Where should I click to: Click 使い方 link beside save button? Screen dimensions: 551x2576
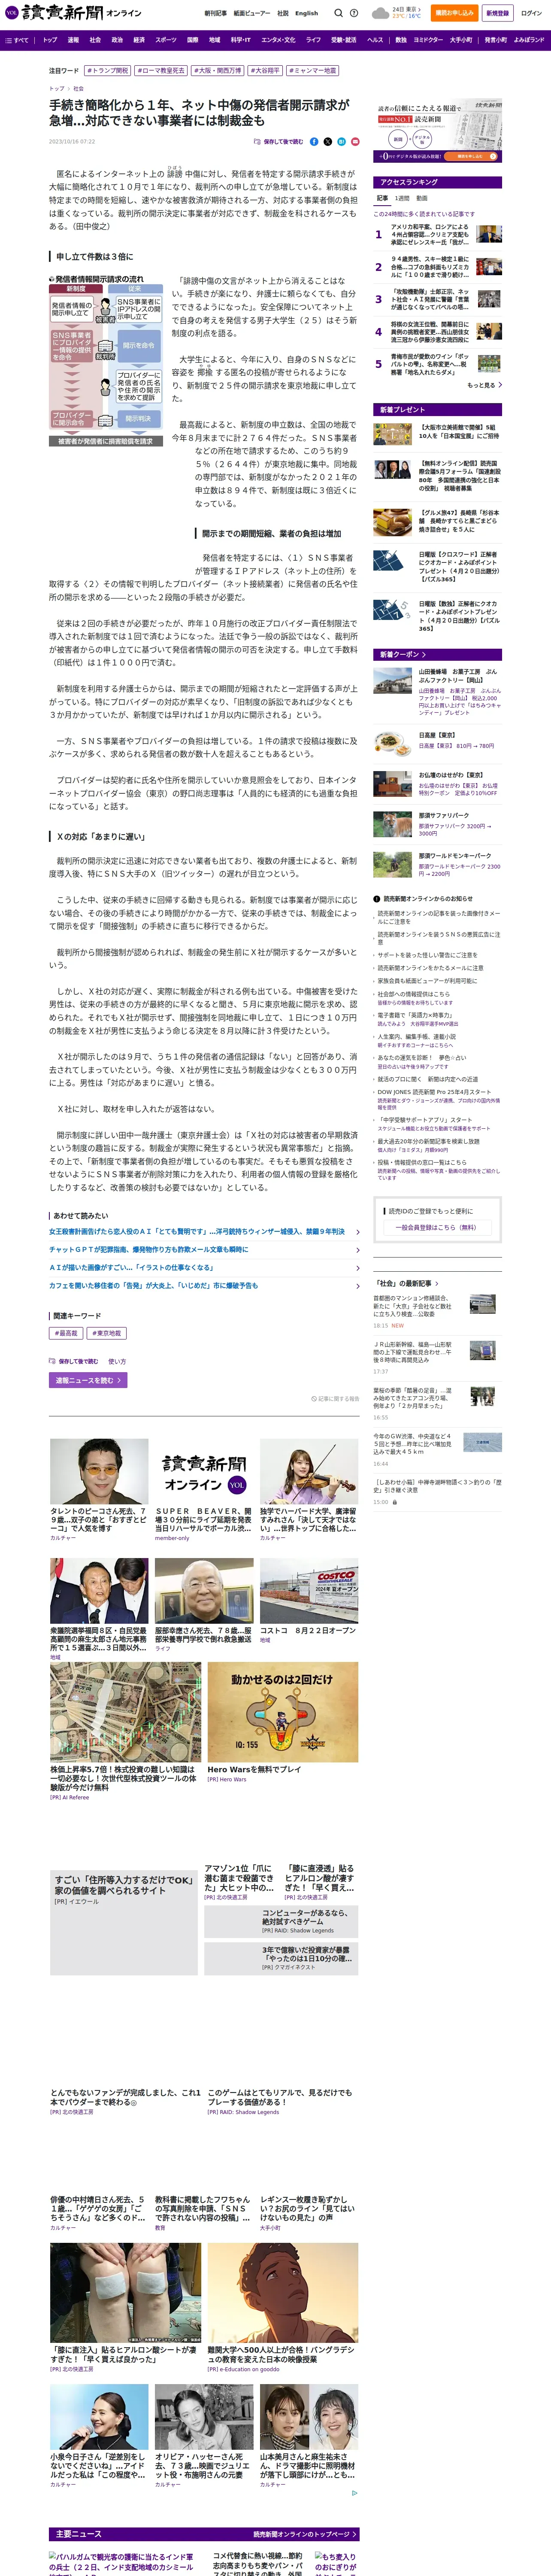pyautogui.click(x=117, y=1361)
